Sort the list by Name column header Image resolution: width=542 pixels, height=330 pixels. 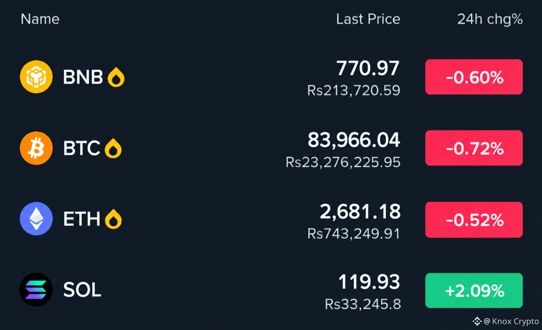click(40, 19)
